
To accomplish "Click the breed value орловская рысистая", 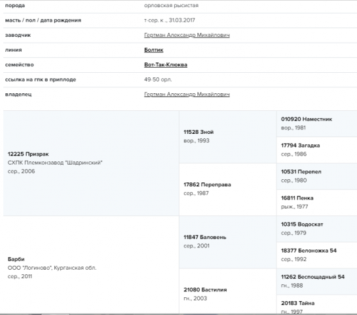I will (x=171, y=5).
